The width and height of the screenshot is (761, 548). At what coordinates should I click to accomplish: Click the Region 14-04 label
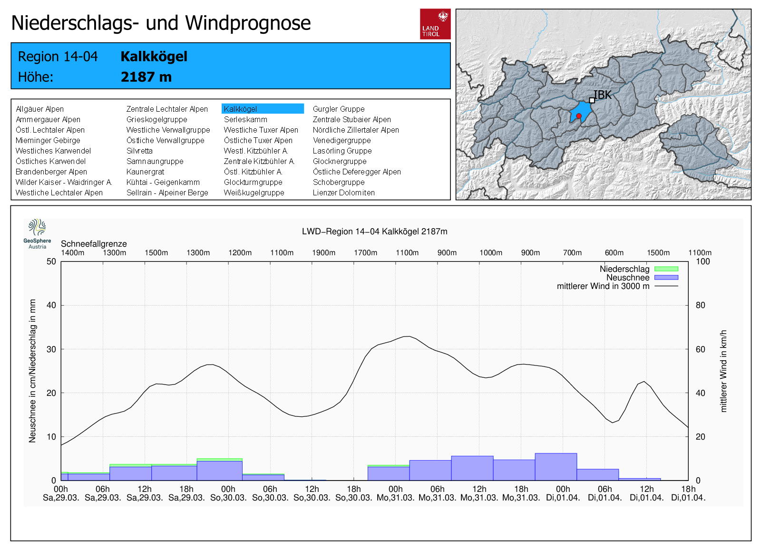click(58, 57)
